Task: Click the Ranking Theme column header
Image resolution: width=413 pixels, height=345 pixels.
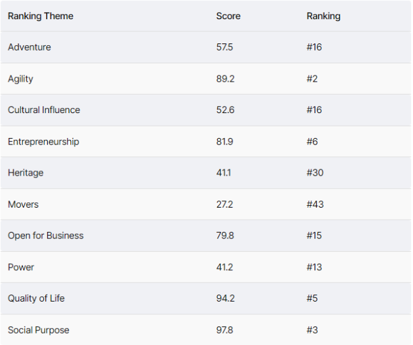Action: coord(41,16)
